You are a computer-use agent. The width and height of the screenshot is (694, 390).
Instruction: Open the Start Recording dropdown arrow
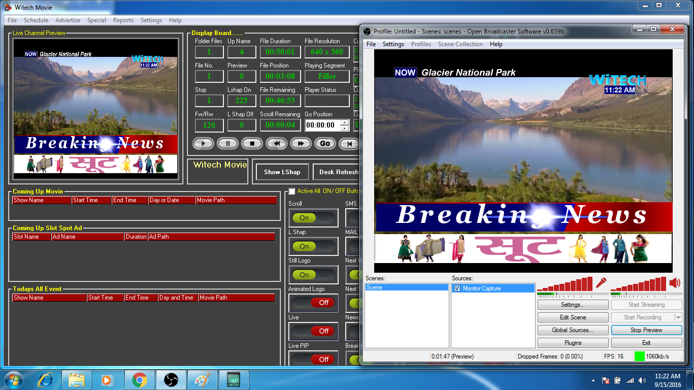pos(678,317)
